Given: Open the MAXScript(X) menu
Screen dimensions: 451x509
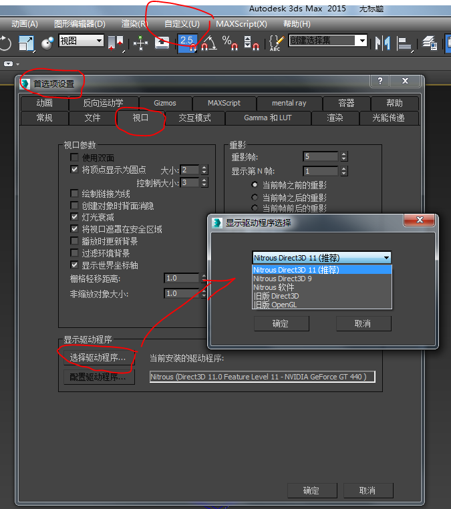Looking at the screenshot, I should point(241,24).
